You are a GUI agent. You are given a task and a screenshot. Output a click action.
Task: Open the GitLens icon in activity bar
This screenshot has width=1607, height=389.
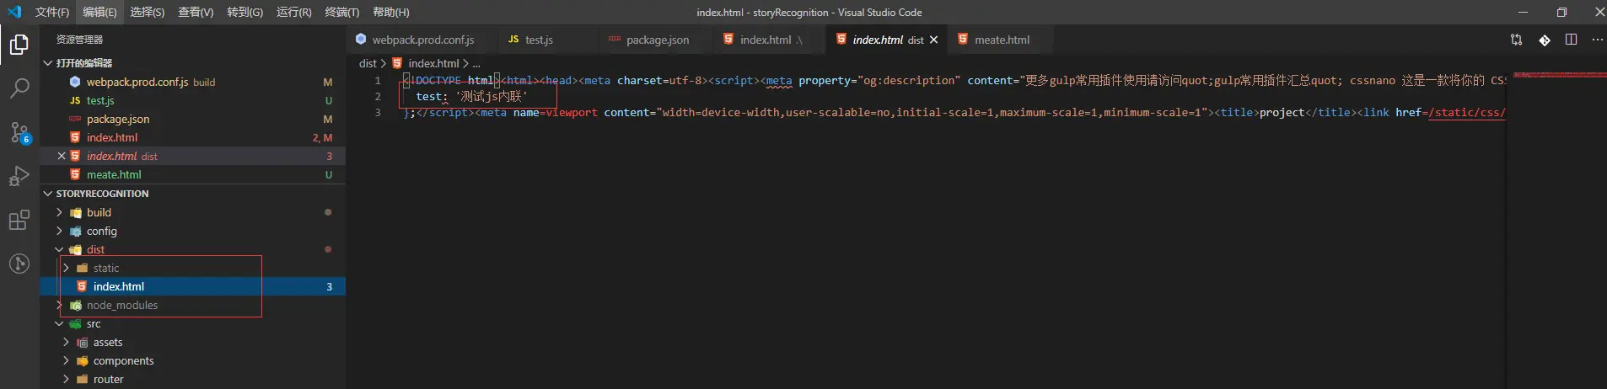point(19,264)
